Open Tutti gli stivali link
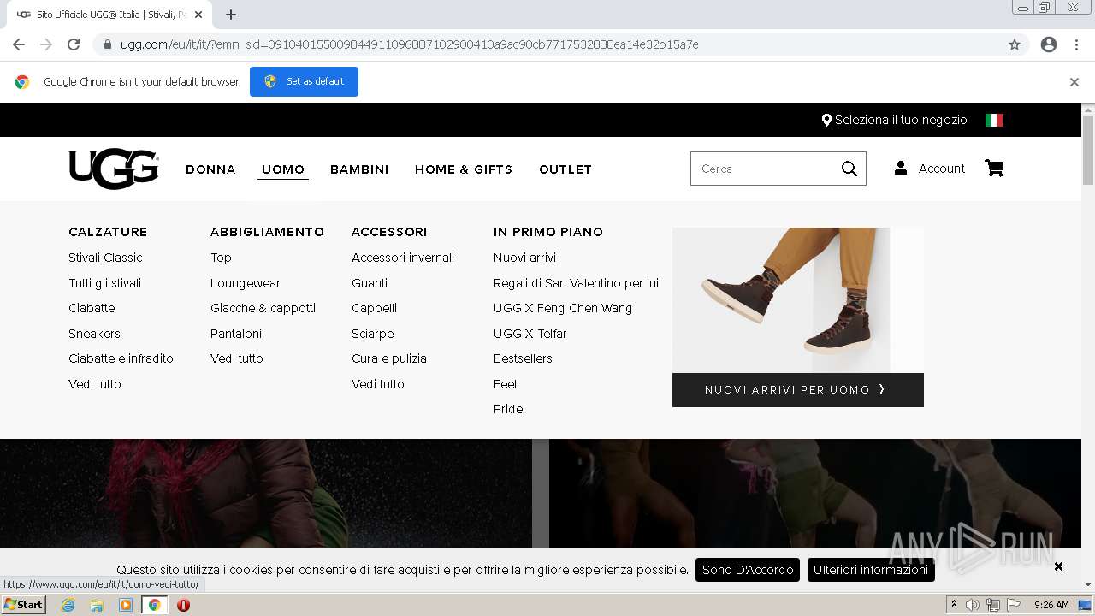 pyautogui.click(x=104, y=283)
